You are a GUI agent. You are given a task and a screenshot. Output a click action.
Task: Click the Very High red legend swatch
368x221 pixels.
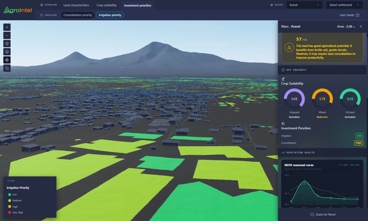pyautogui.click(x=10, y=213)
